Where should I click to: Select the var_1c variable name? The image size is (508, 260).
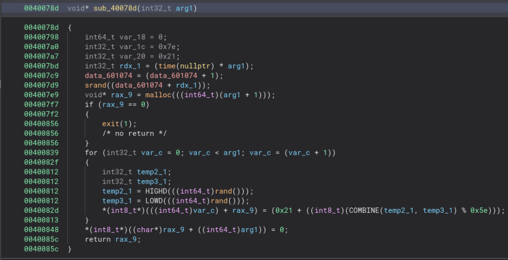point(130,47)
